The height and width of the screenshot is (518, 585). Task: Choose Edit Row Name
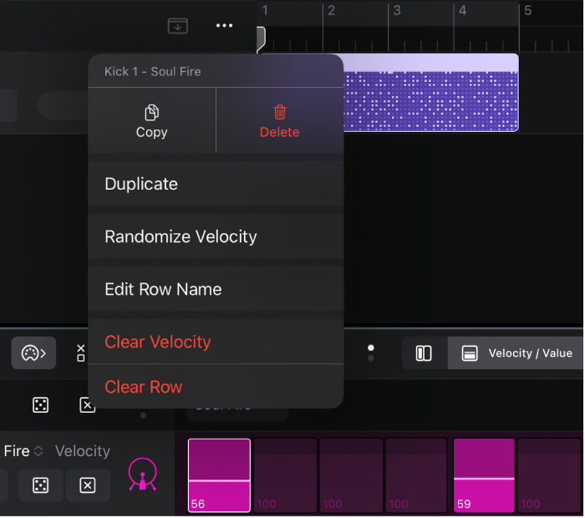click(x=216, y=289)
